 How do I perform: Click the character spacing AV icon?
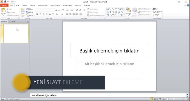click(x=53, y=14)
